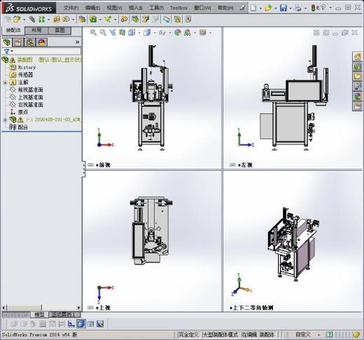
Task: Click the Previous View icon
Action: tap(113, 32)
